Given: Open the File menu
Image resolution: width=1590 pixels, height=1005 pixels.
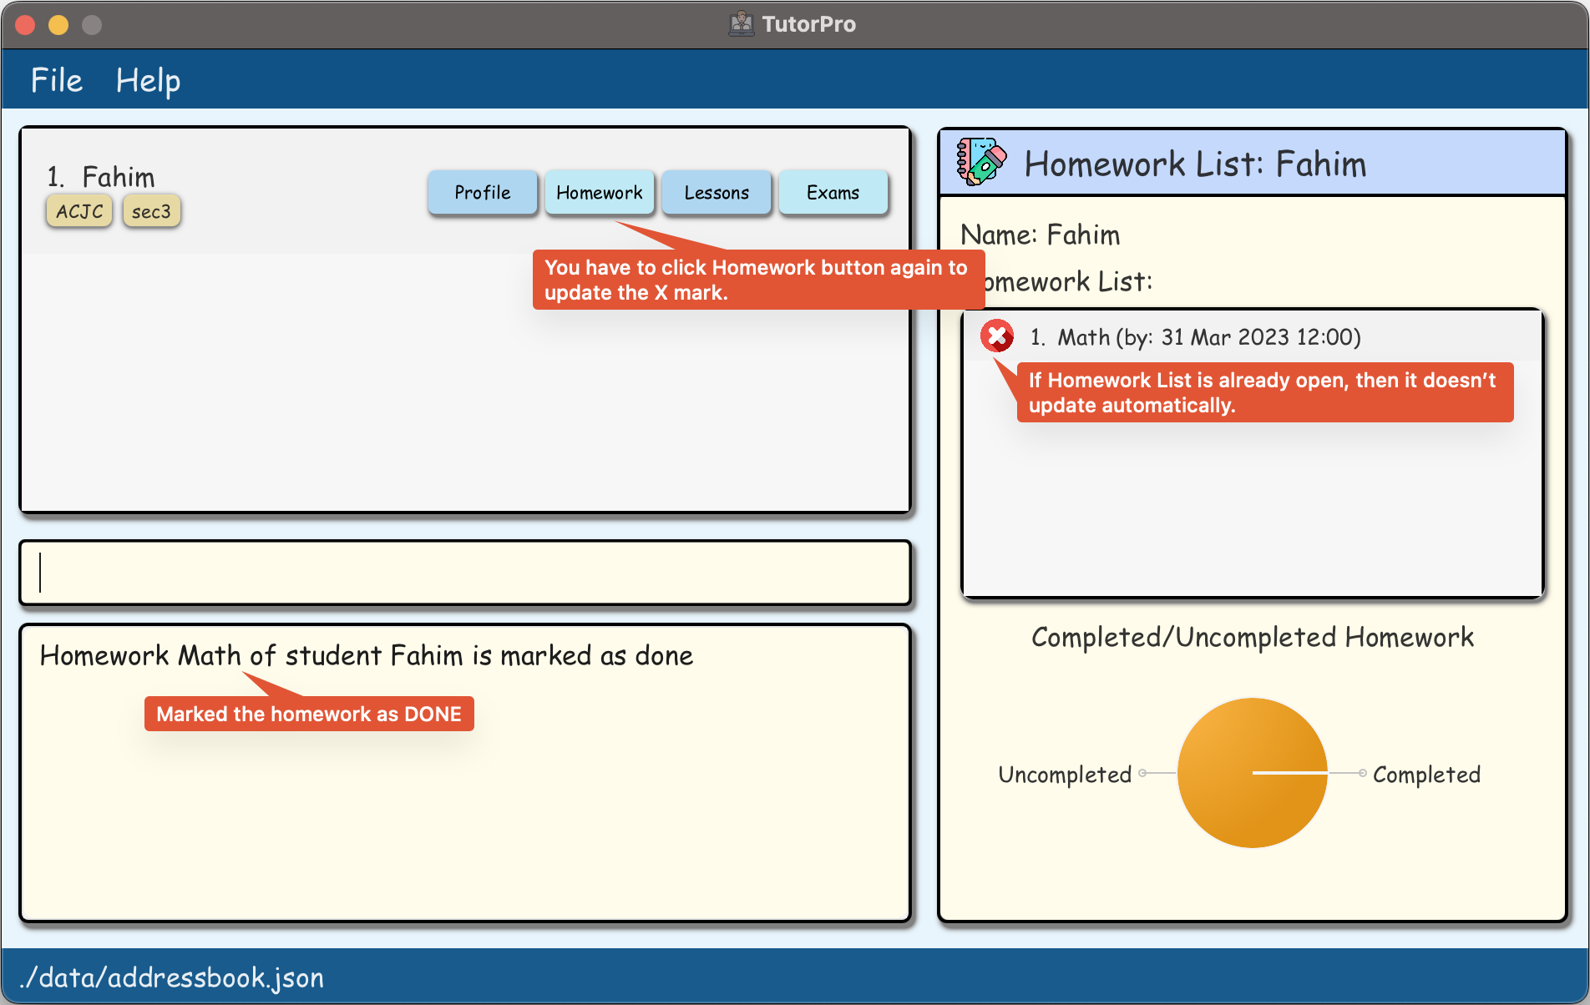Looking at the screenshot, I should tap(57, 80).
